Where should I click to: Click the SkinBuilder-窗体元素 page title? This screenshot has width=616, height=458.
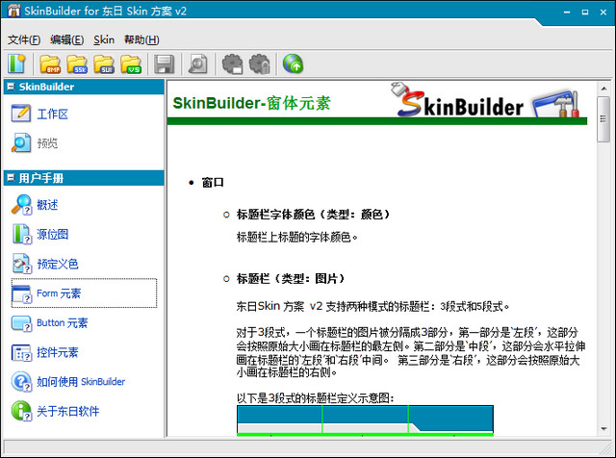coord(251,103)
